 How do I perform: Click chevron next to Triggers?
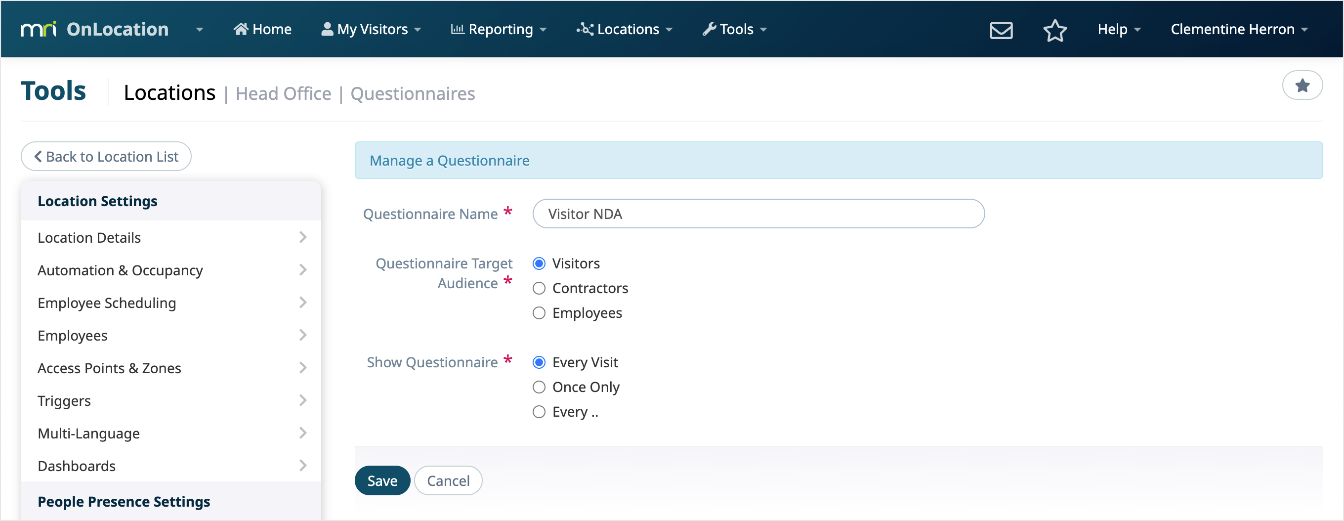(302, 400)
